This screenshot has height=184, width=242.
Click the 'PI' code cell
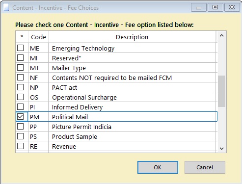pos(38,107)
